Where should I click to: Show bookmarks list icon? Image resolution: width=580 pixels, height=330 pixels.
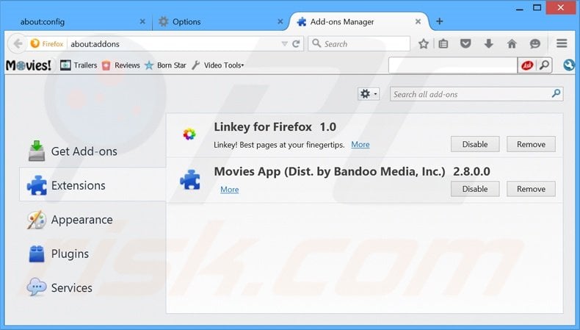pyautogui.click(x=443, y=44)
